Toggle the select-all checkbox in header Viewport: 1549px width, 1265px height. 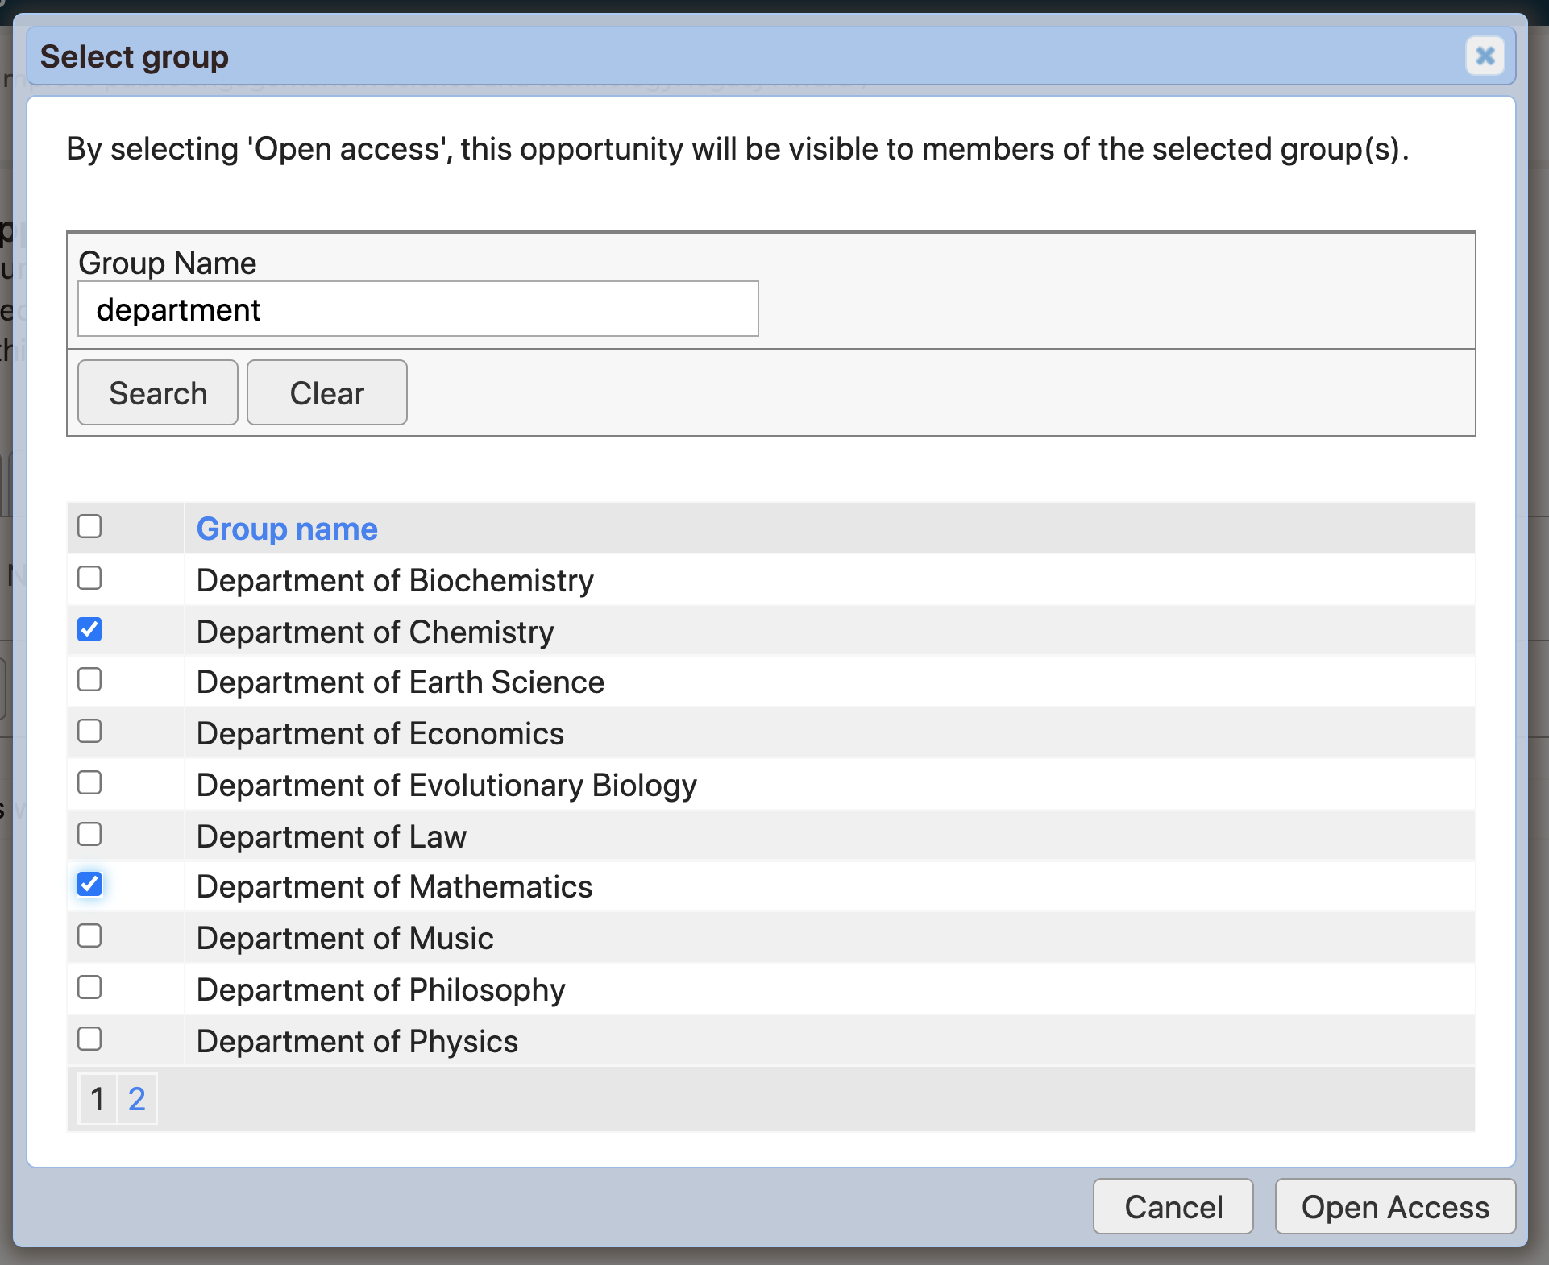click(89, 527)
